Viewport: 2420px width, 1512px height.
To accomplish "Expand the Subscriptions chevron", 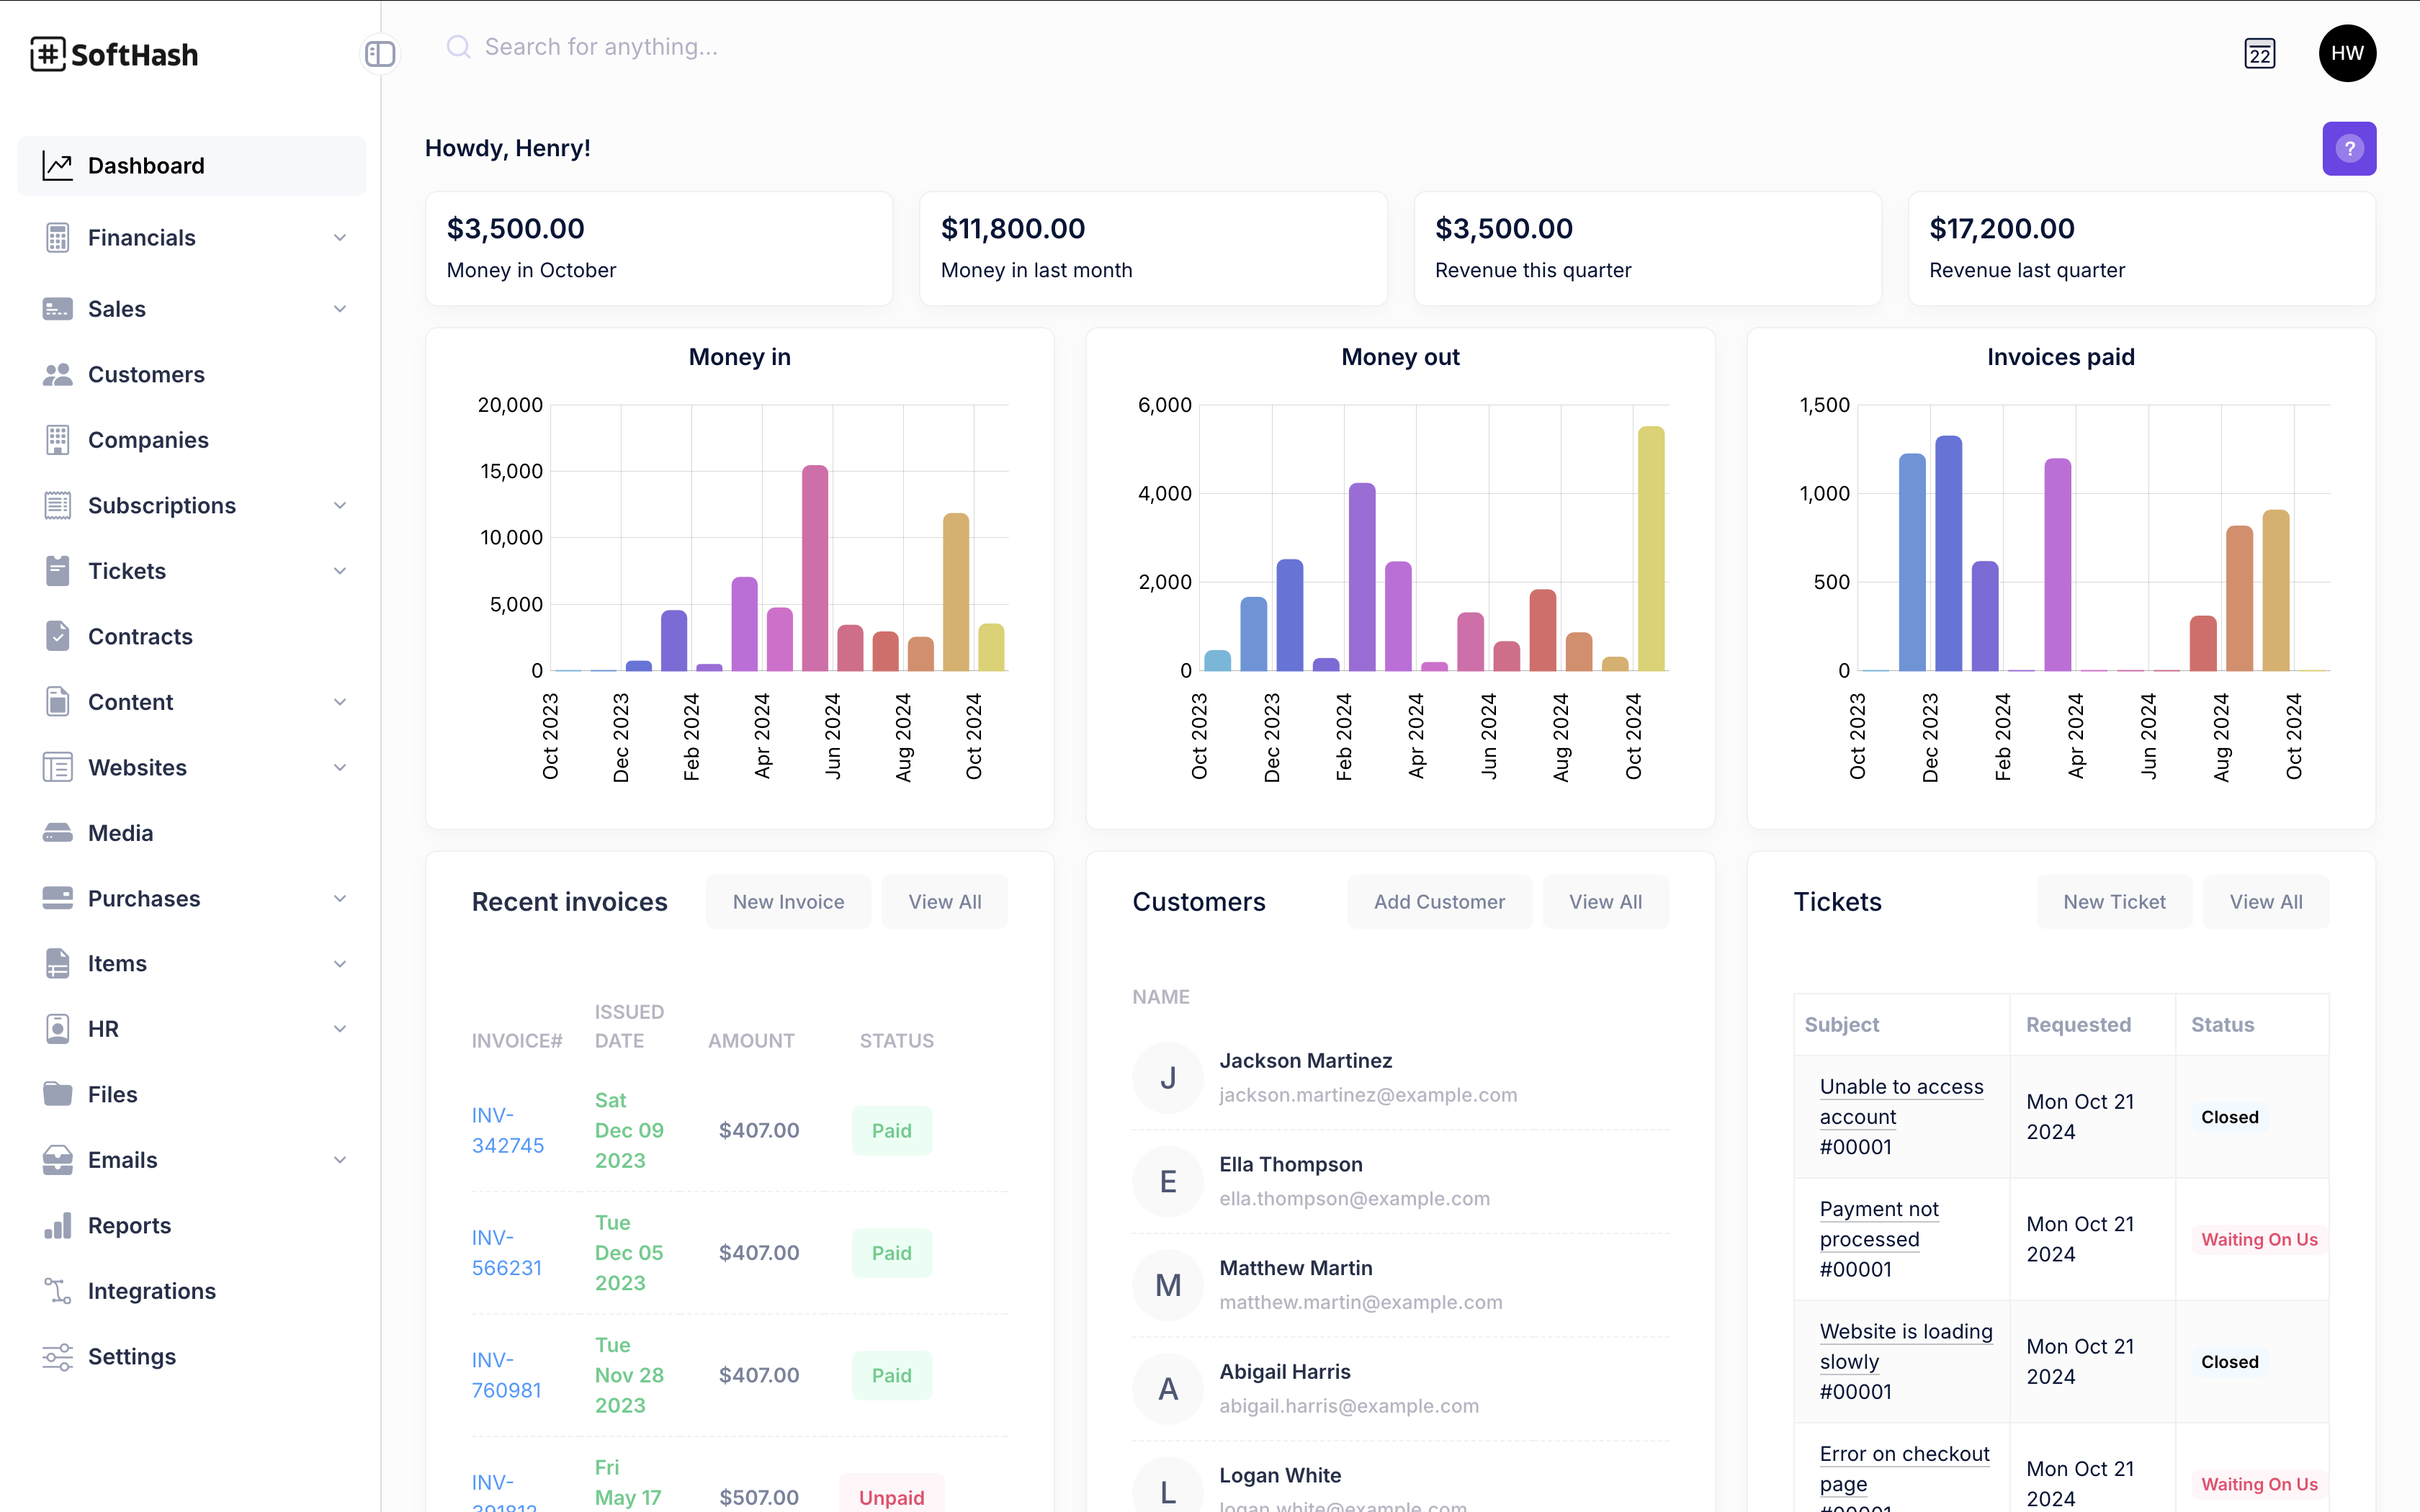I will coord(340,506).
